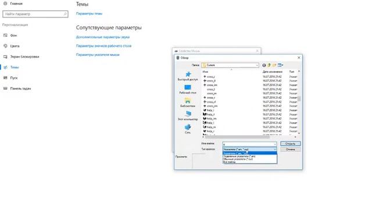
Task: Open the Экран блокировки settings section
Action: tap(24, 57)
